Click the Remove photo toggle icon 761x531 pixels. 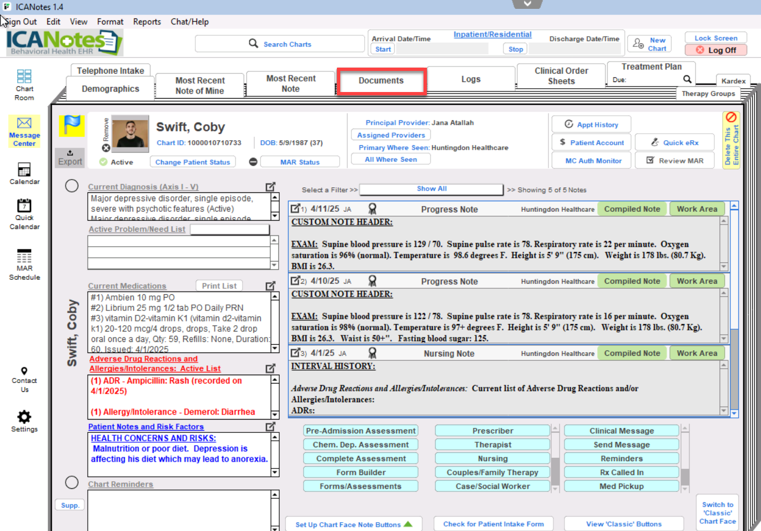106,148
